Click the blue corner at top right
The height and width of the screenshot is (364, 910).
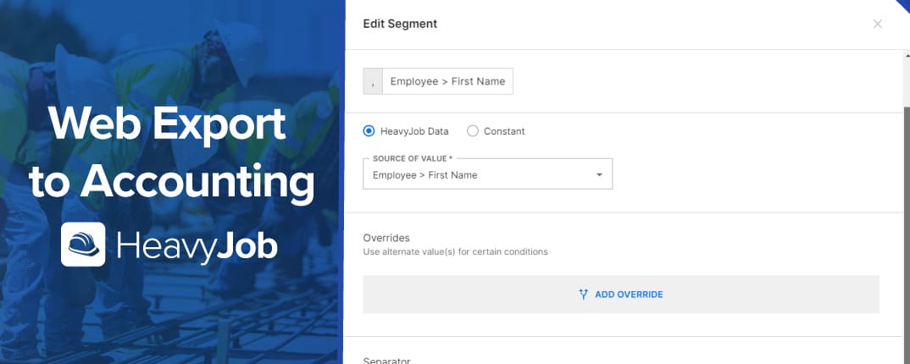click(902, 5)
